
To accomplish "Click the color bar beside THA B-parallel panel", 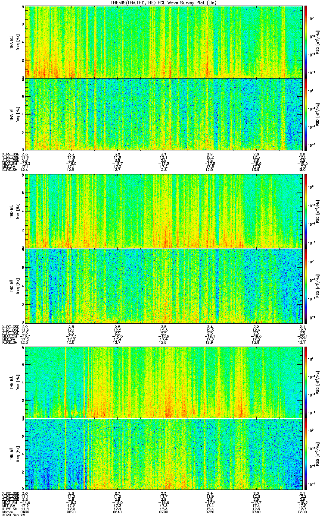I will tap(306, 114).
